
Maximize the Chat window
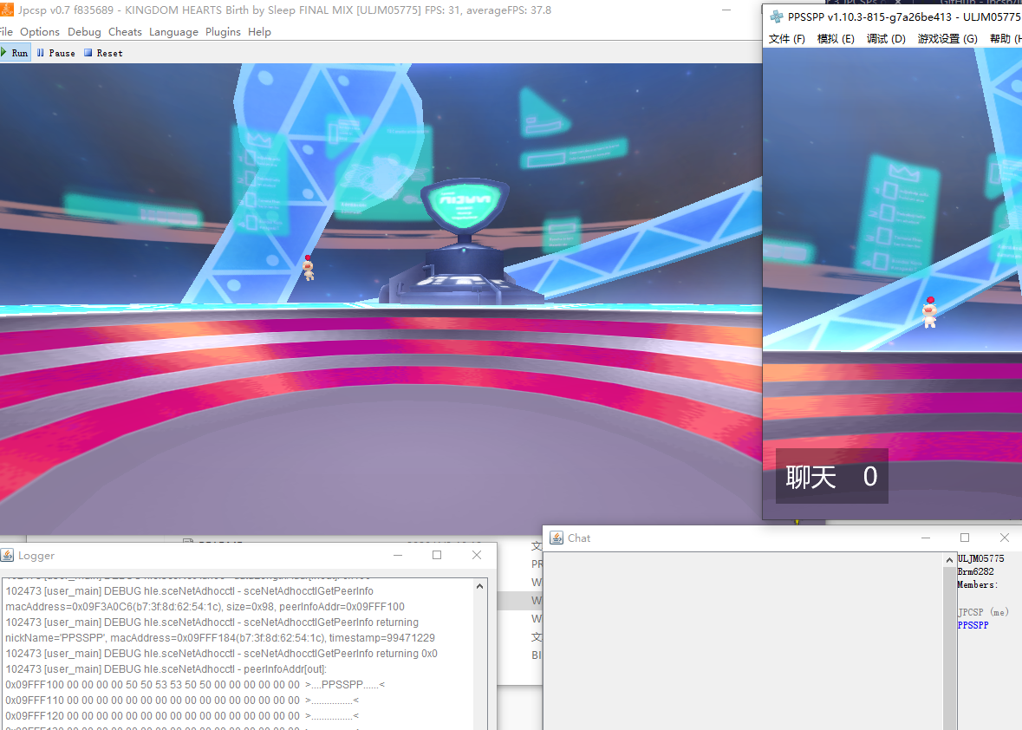click(x=965, y=538)
